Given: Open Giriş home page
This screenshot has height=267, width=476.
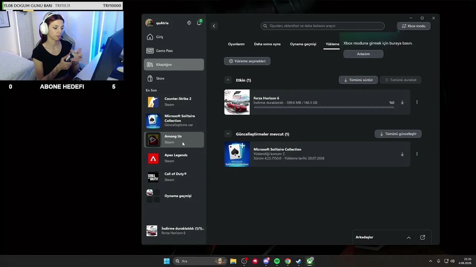Looking at the screenshot, I should [x=174, y=37].
